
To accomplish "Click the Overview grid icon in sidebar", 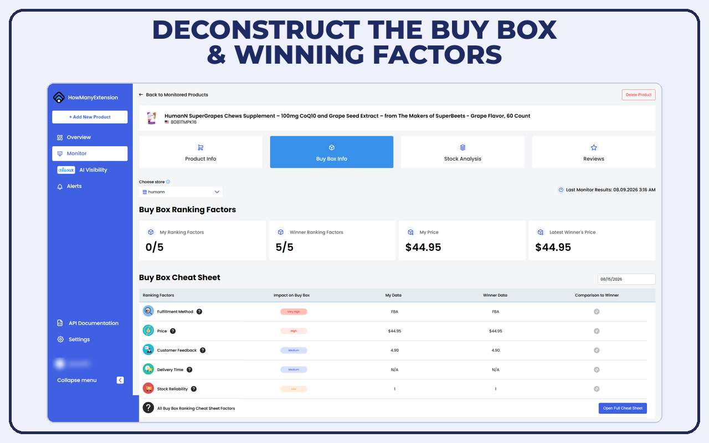I will [60, 137].
